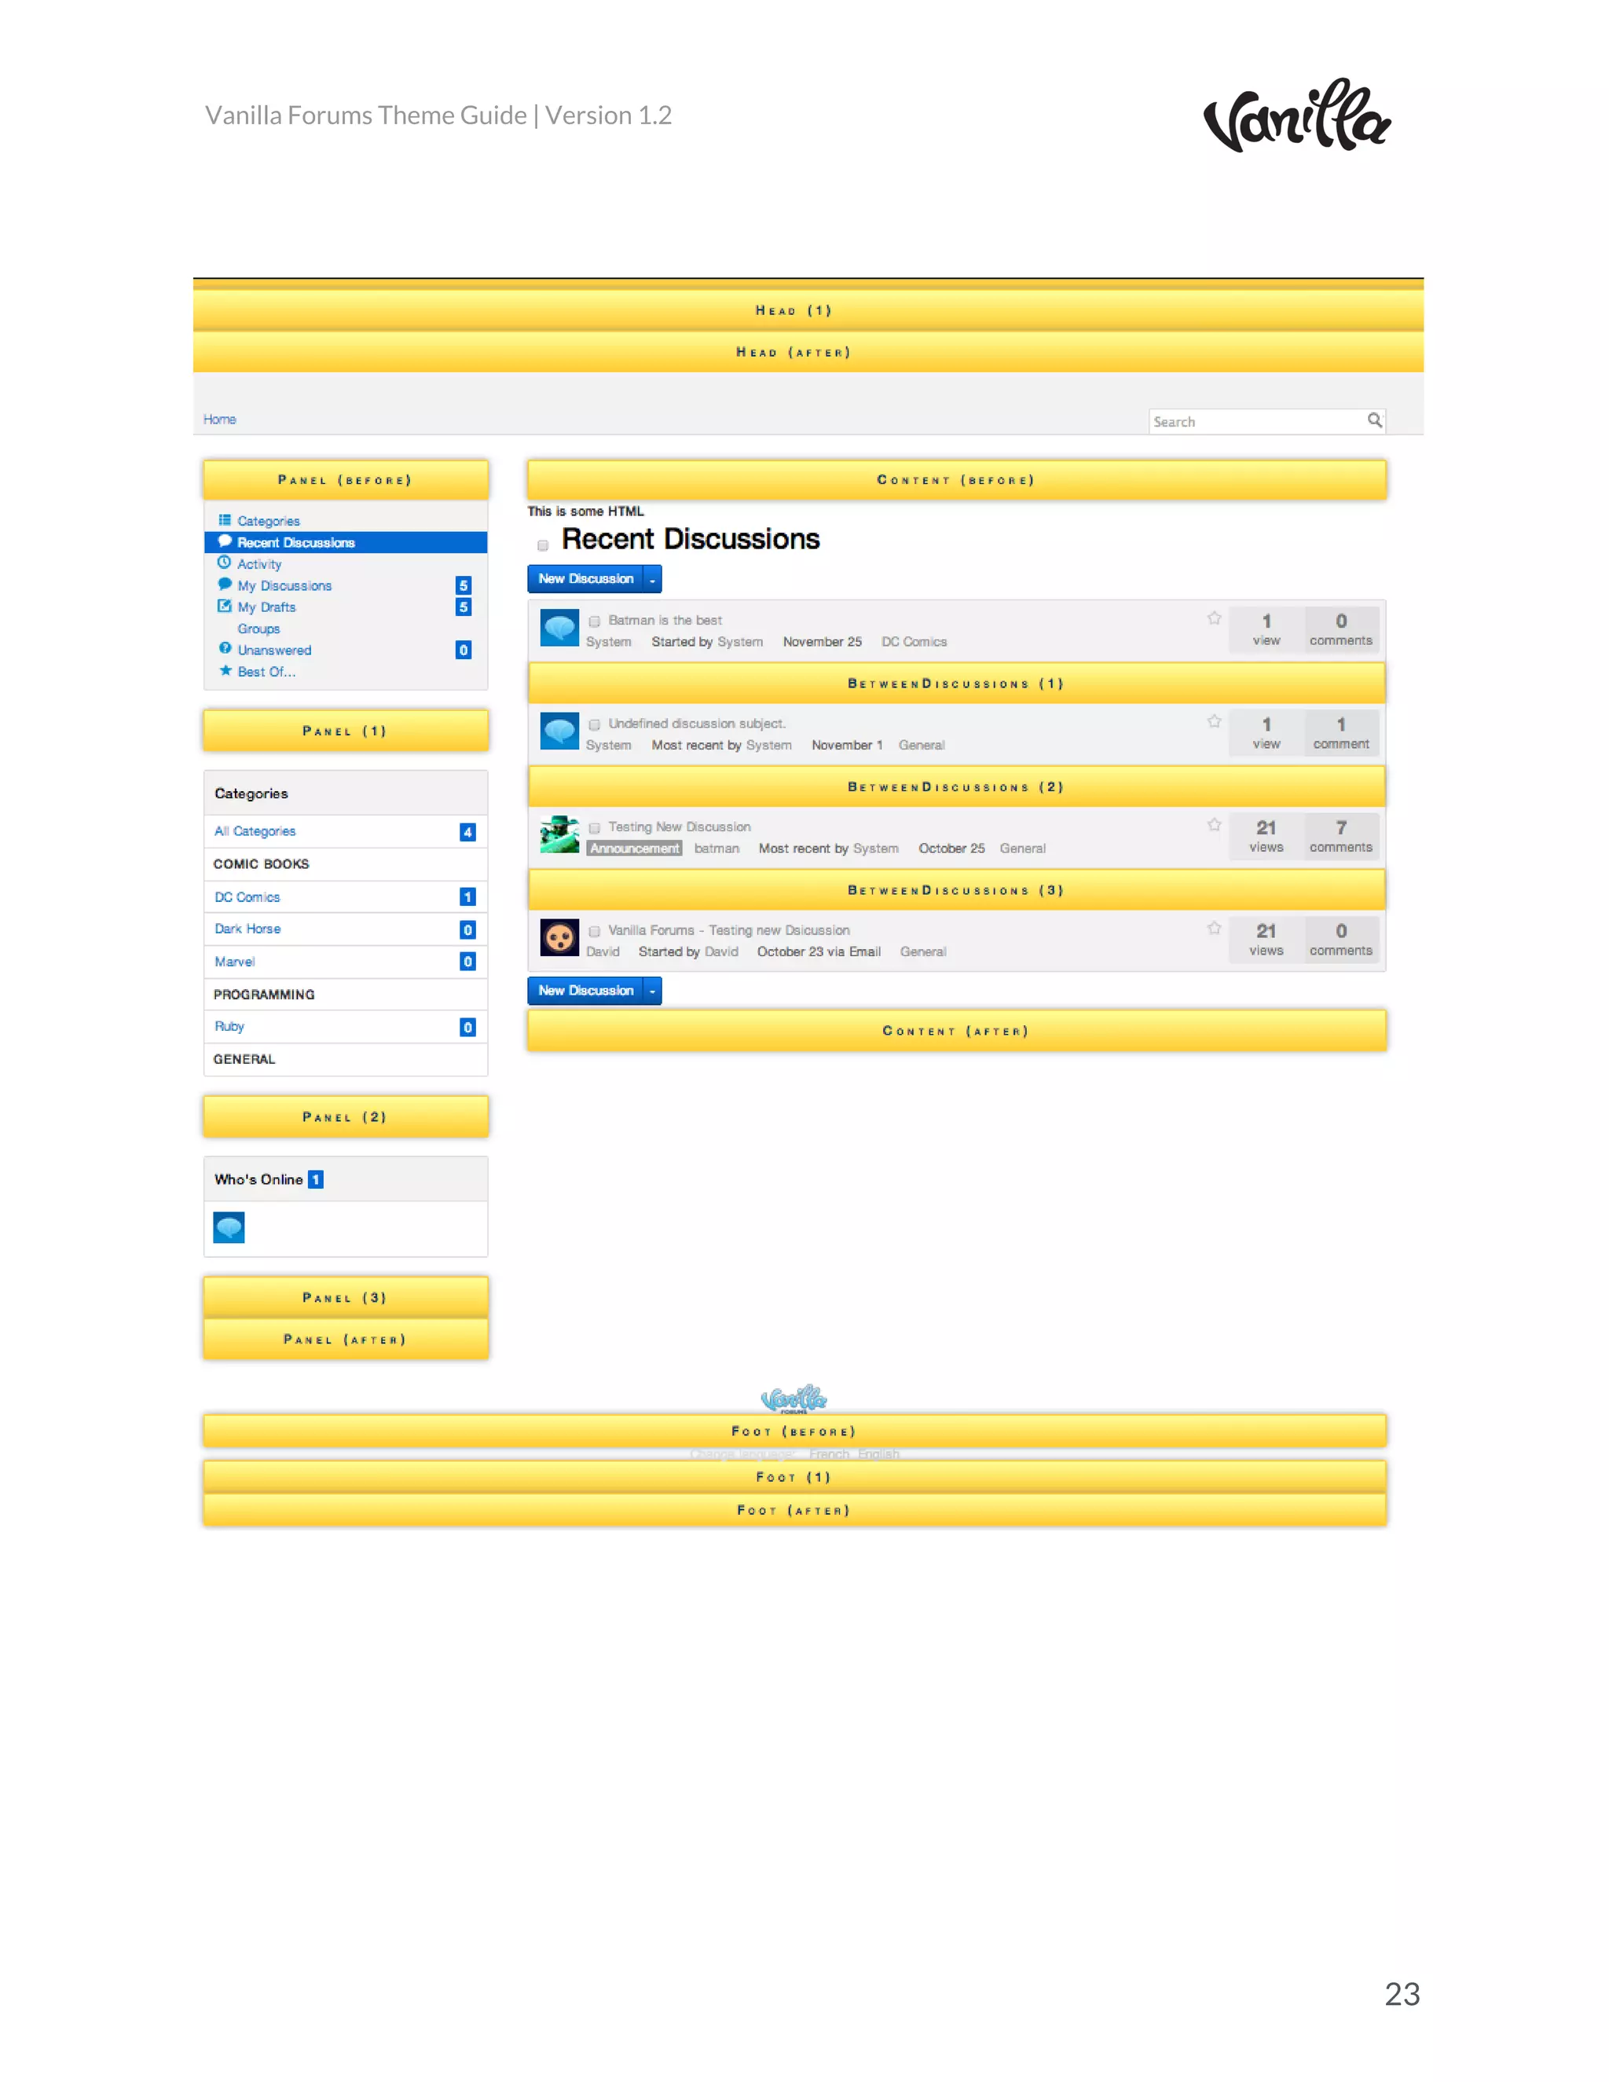Bookmark star for Vanilla Forums Testing discussion

coord(1215,928)
